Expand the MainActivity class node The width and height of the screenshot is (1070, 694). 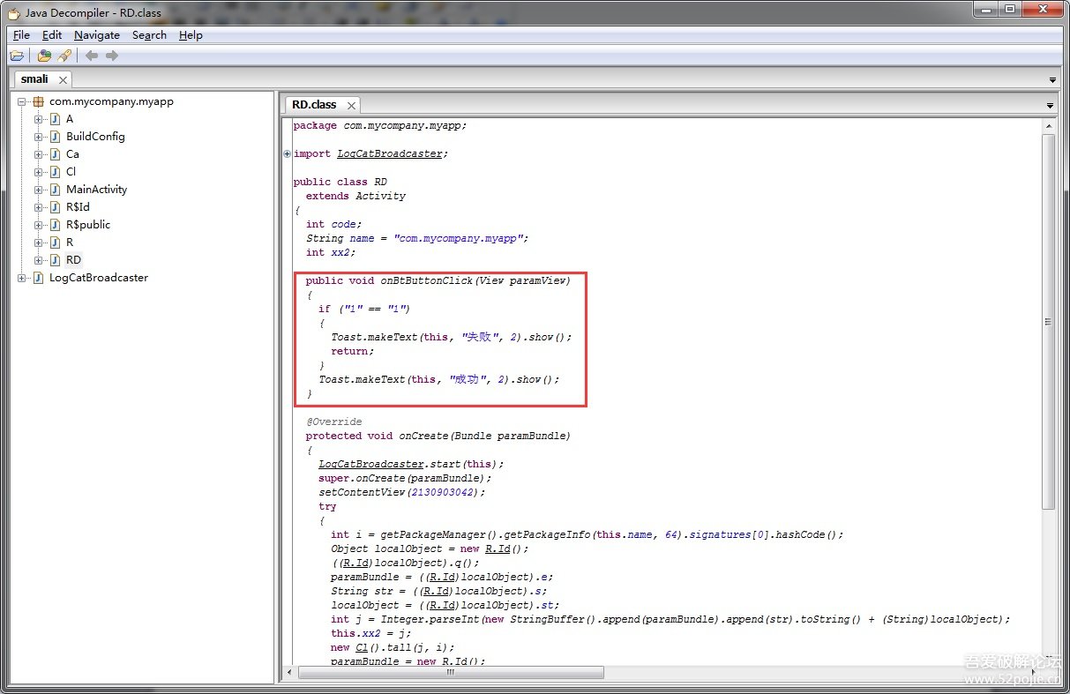38,190
